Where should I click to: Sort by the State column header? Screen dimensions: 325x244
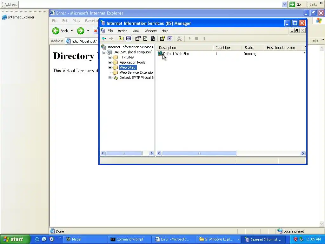253,48
